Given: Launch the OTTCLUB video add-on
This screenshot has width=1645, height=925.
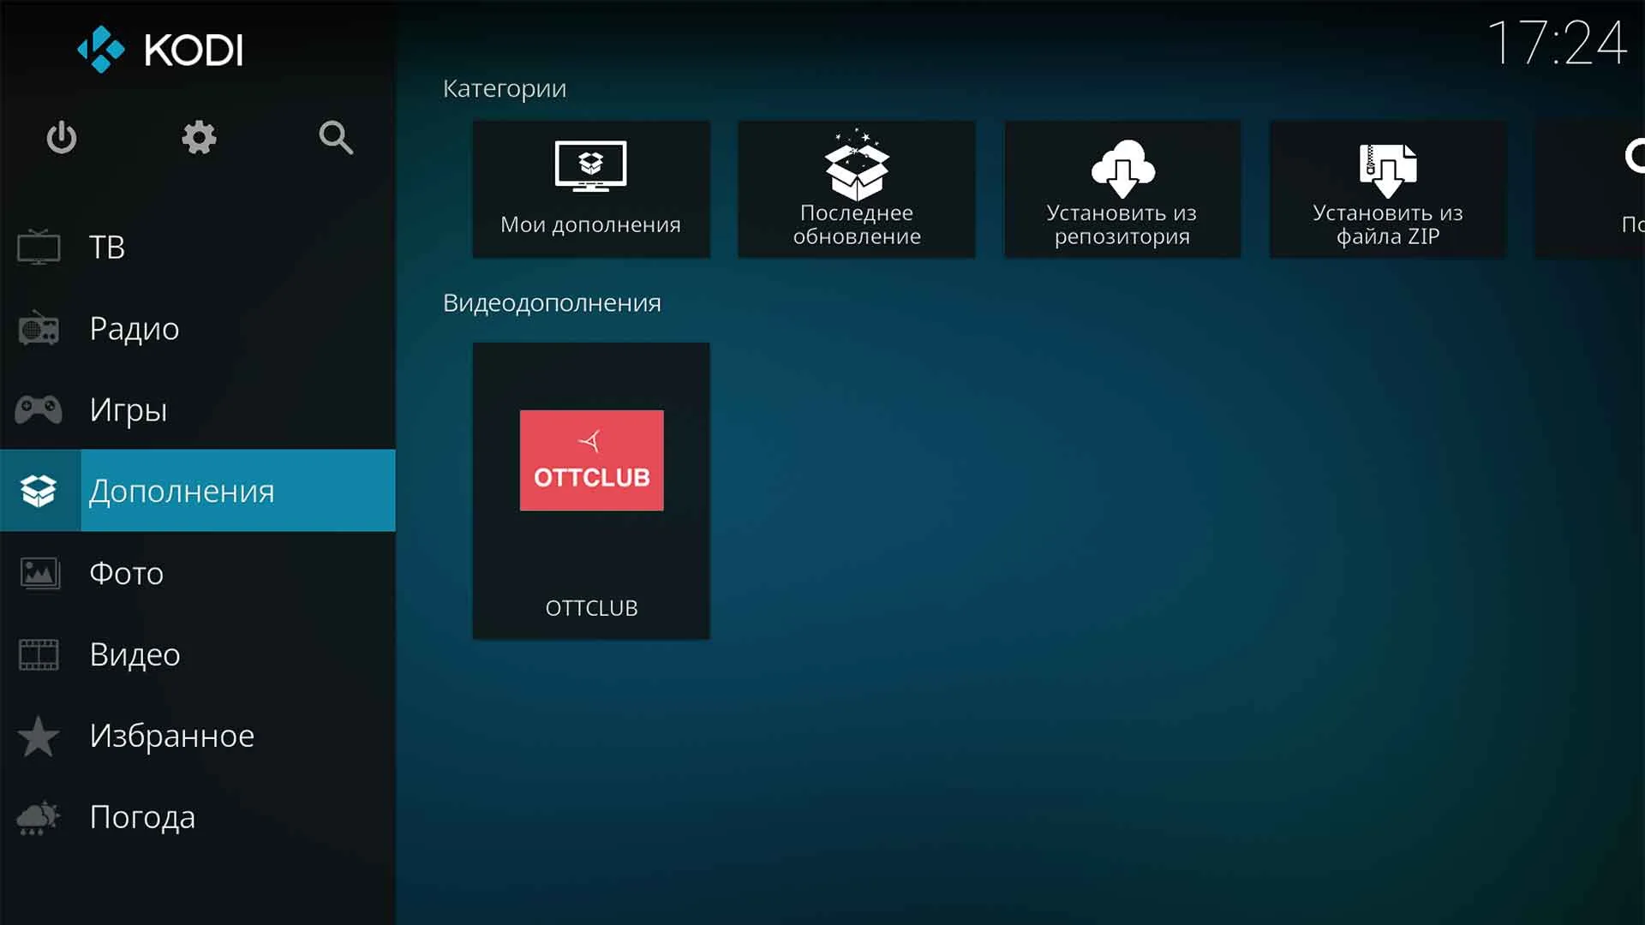Looking at the screenshot, I should tap(591, 490).
